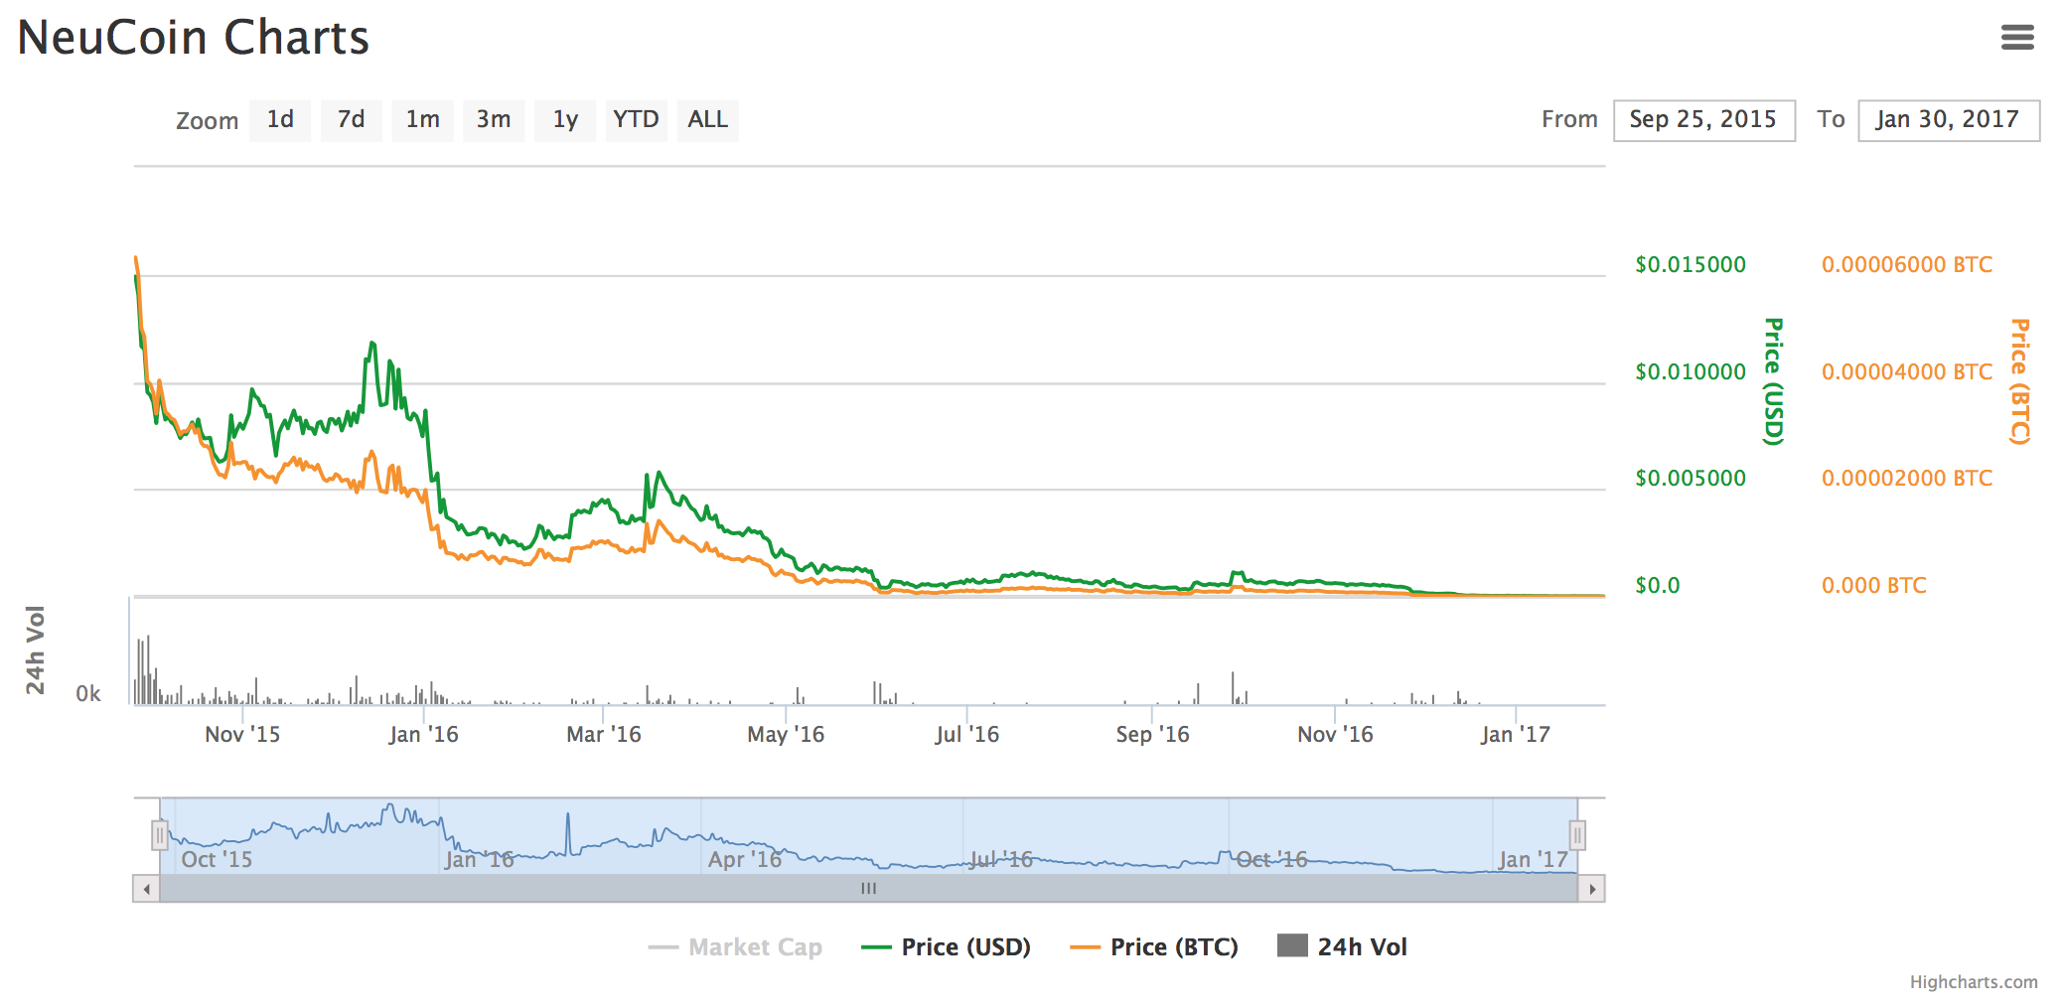Click the navigator right scroll arrow
2062x1007 pixels.
pos(1592,889)
